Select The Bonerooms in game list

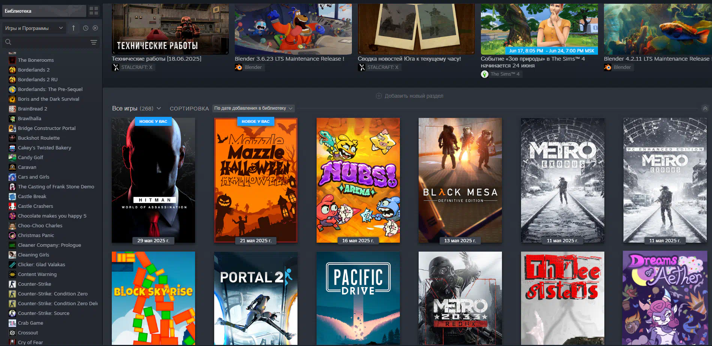(36, 60)
